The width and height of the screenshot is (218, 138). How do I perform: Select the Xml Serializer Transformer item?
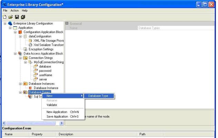[49, 45]
